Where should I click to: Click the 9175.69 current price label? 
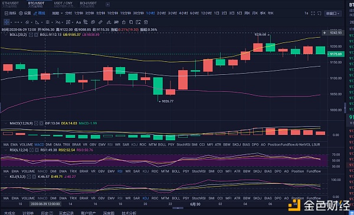click(x=336, y=54)
